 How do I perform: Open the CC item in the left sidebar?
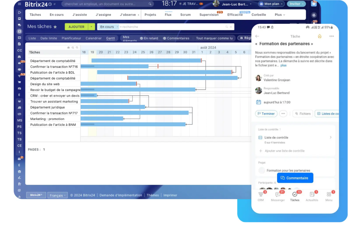tap(19, 50)
